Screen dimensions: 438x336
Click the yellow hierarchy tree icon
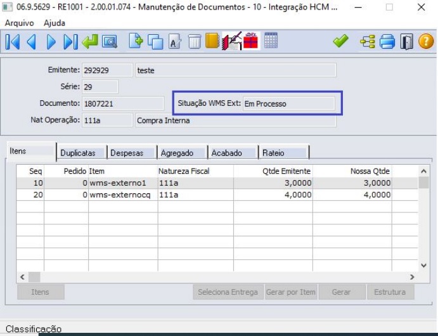coord(368,42)
